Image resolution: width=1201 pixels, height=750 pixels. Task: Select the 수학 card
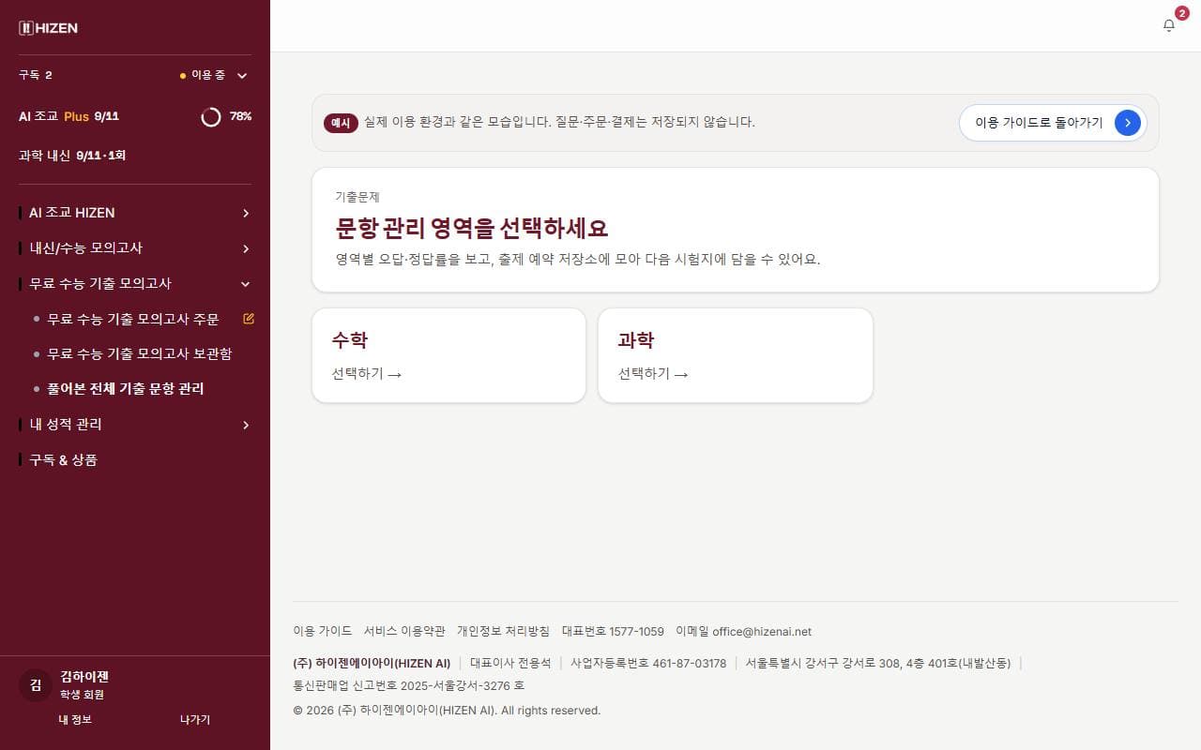pos(448,355)
